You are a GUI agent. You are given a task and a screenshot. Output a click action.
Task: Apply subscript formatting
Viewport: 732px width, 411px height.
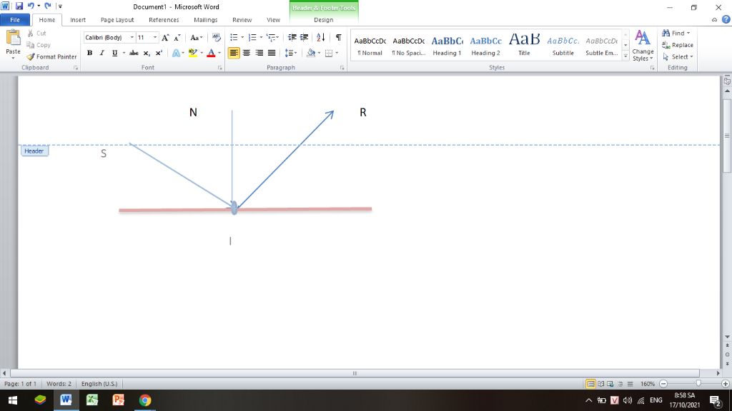pyautogui.click(x=147, y=53)
